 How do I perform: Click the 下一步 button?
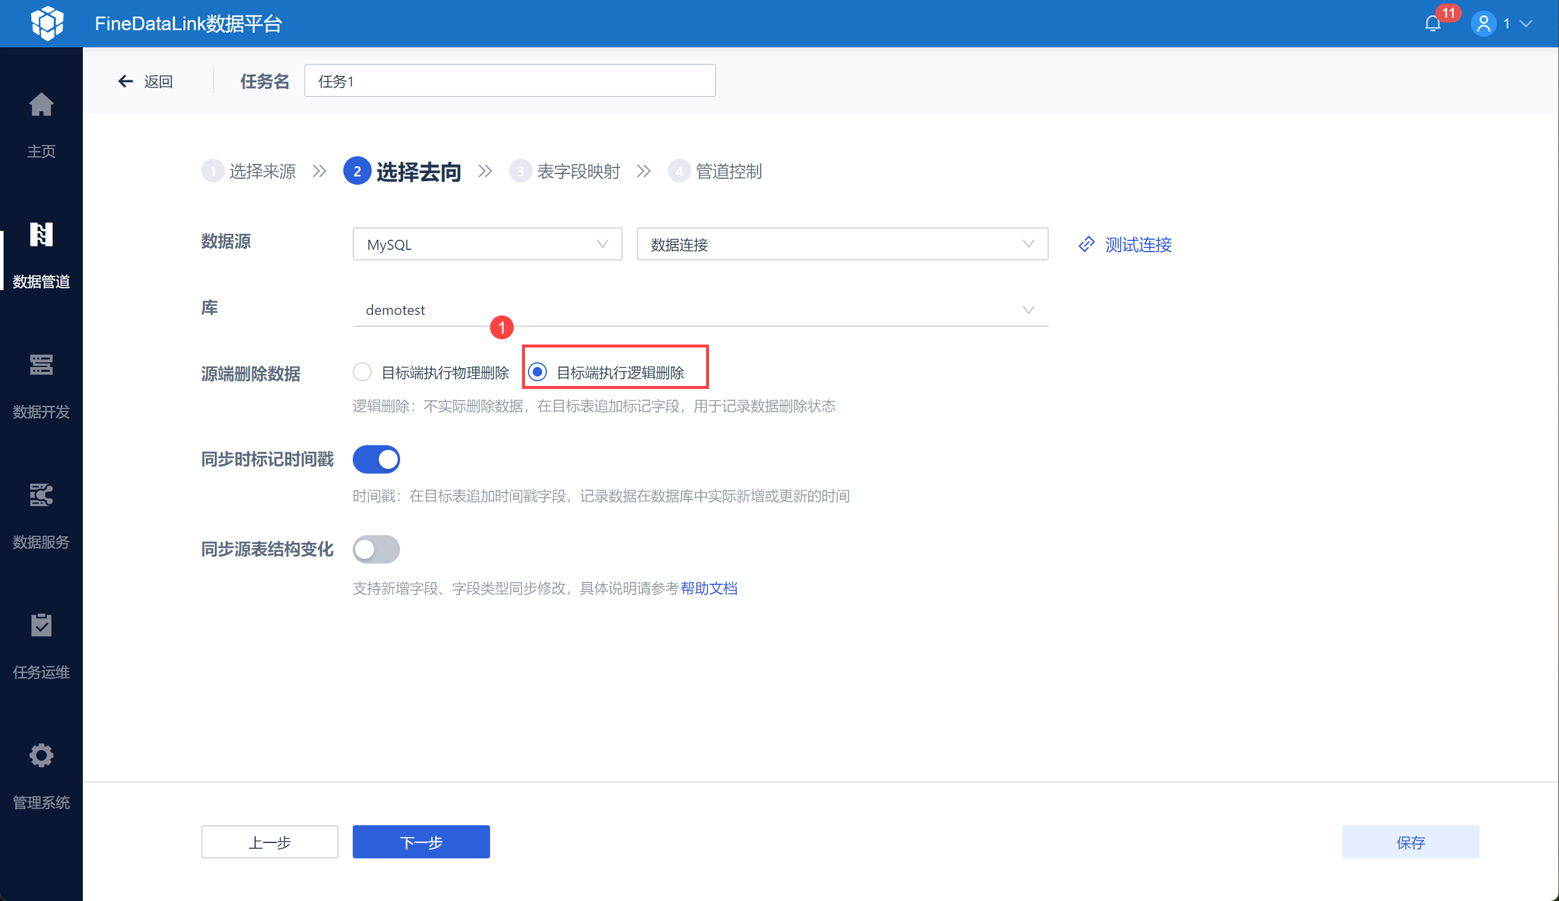pos(421,842)
